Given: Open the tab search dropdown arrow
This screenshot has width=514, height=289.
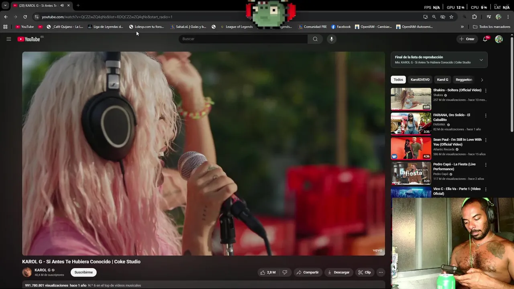Looking at the screenshot, I should 5,6.
